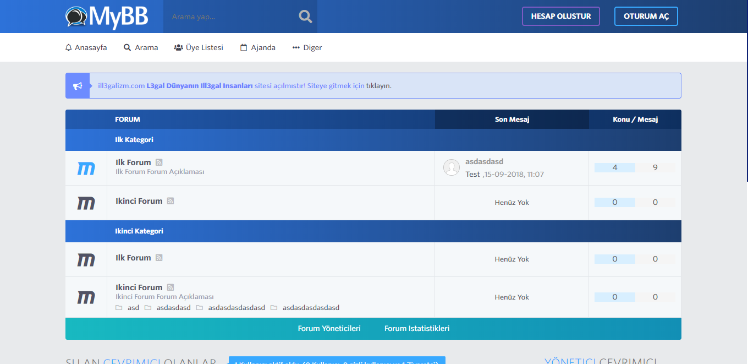Click the search magnifier icon

[x=305, y=17]
